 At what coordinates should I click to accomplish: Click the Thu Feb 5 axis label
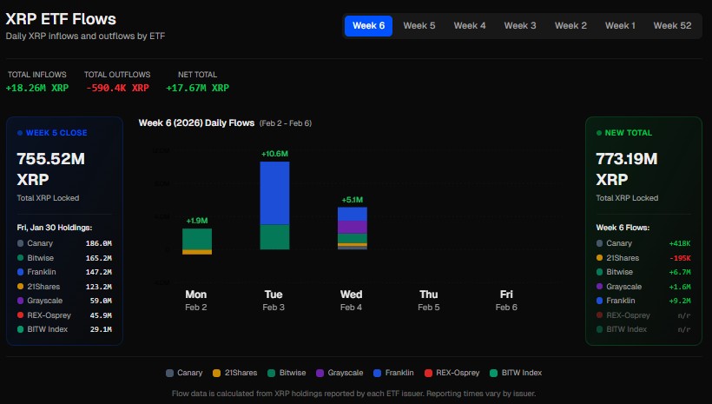pyautogui.click(x=429, y=301)
